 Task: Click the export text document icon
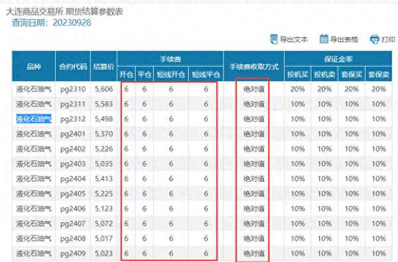[x=273, y=39]
